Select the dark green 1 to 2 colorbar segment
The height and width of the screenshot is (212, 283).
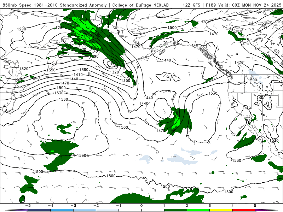[x=175, y=210]
